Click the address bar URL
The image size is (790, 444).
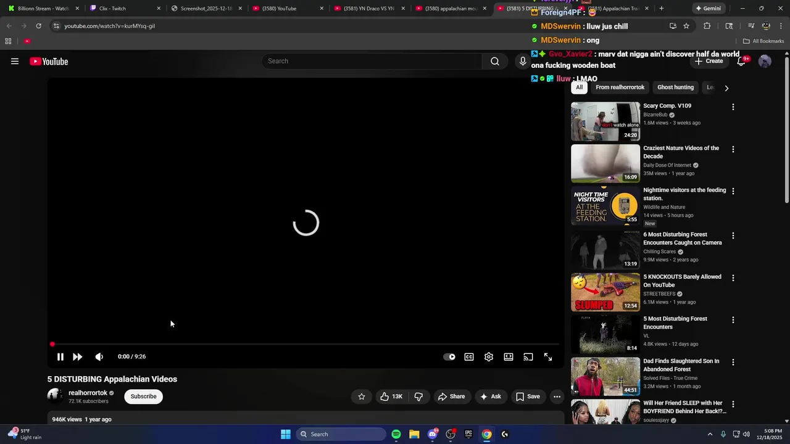click(109, 26)
